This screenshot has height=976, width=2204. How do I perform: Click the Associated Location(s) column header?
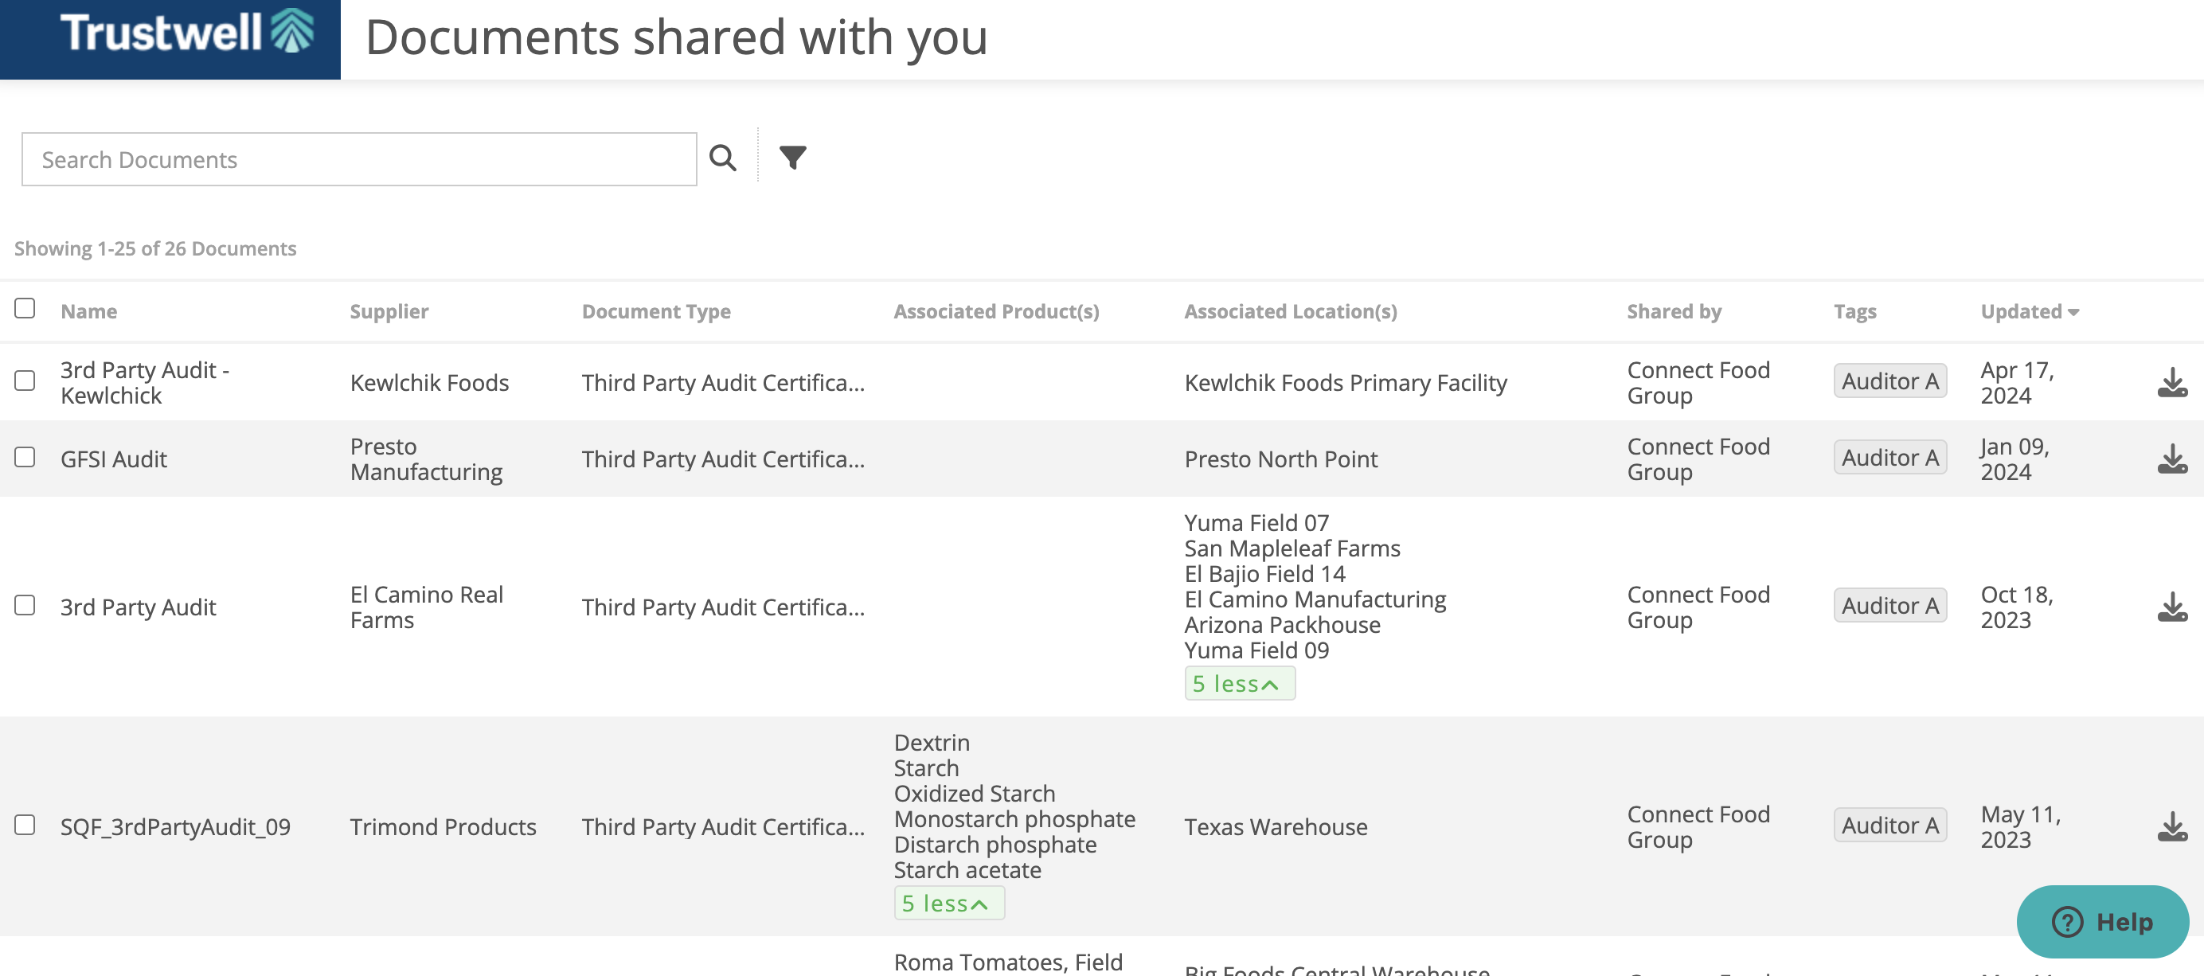1290,311
